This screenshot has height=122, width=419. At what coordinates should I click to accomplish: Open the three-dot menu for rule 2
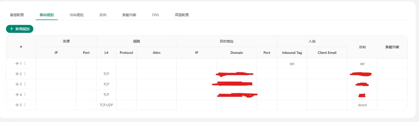[25, 74]
